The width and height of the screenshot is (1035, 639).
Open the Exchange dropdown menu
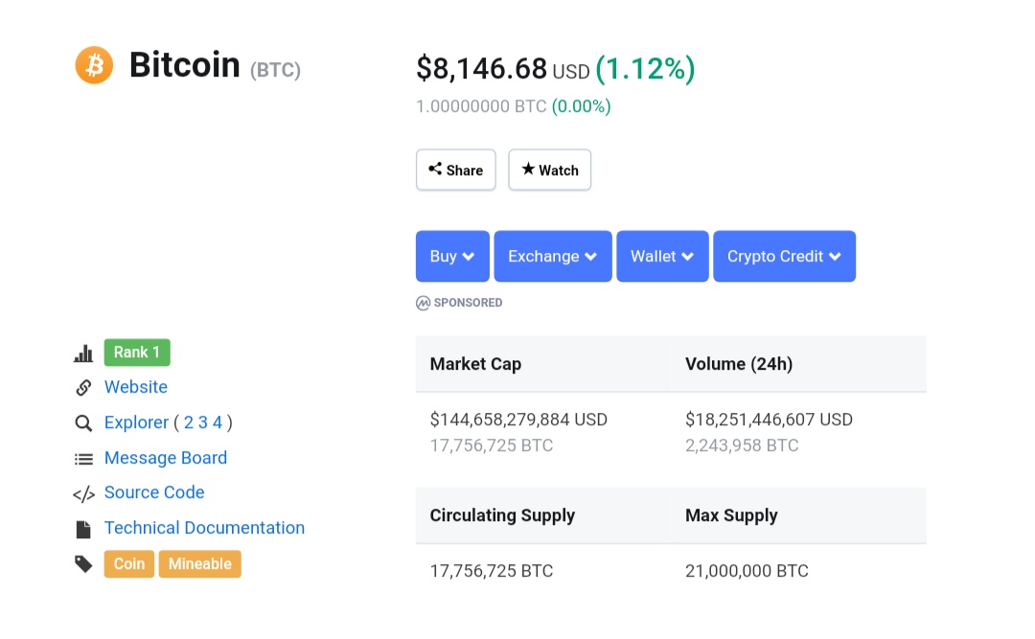(553, 257)
